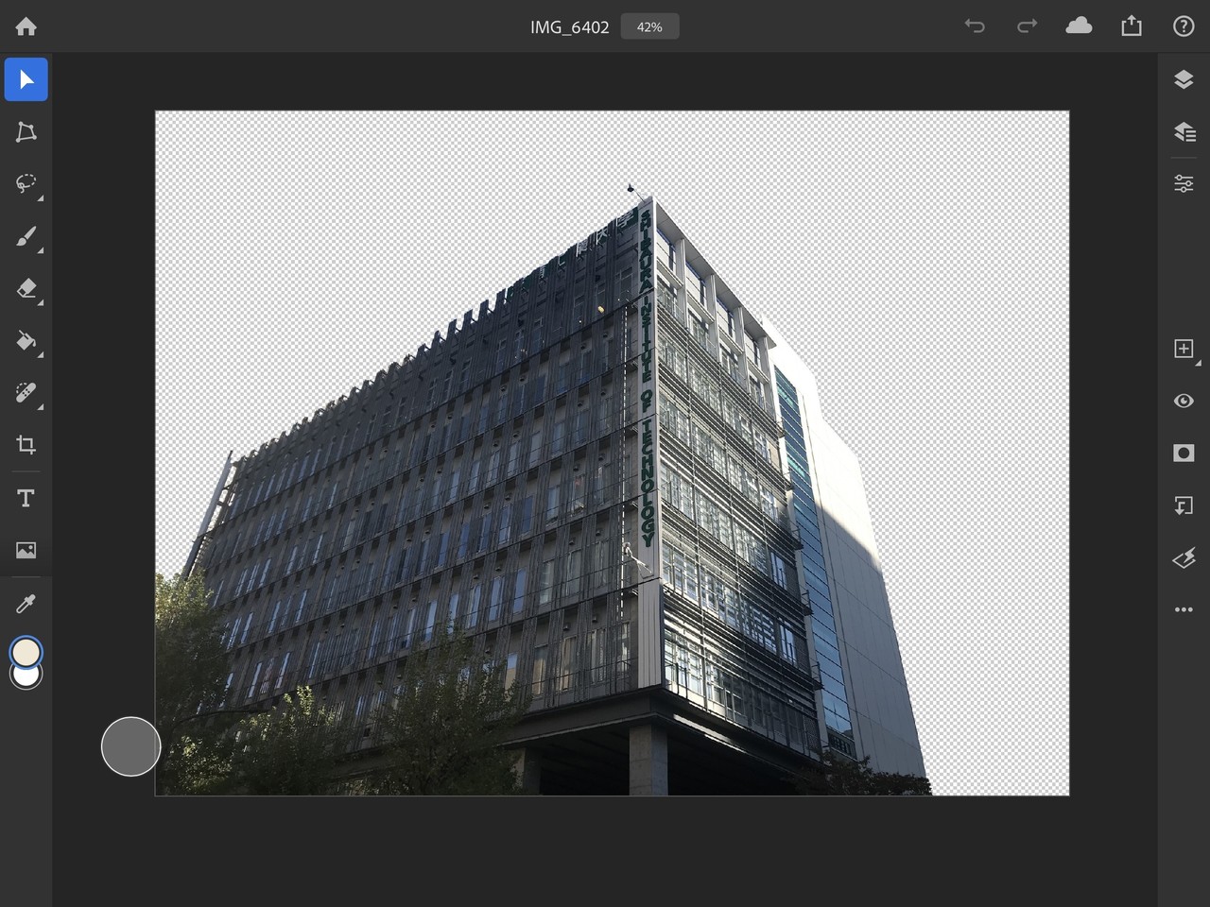
Task: Select the Eraser tool
Action: [26, 288]
